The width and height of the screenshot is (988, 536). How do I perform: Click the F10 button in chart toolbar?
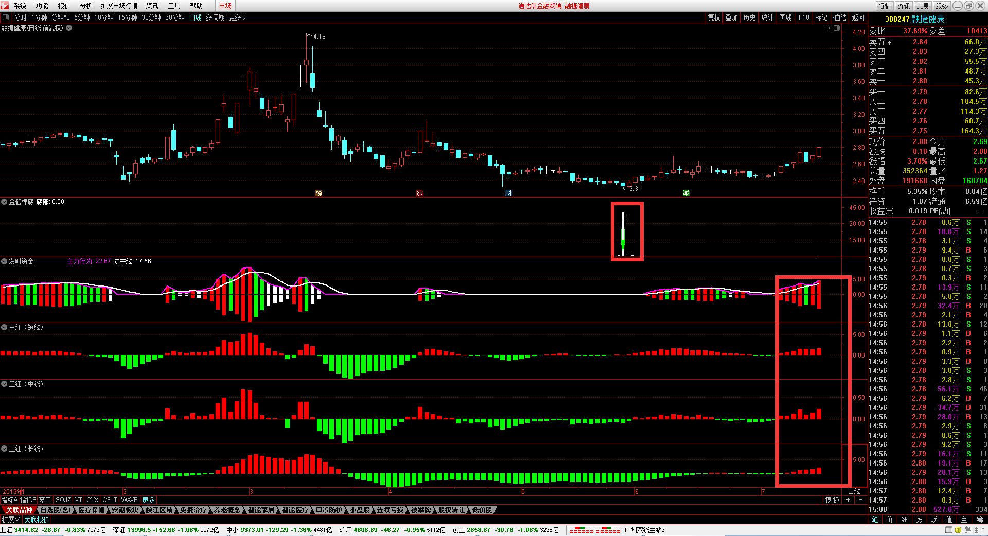[x=803, y=17]
